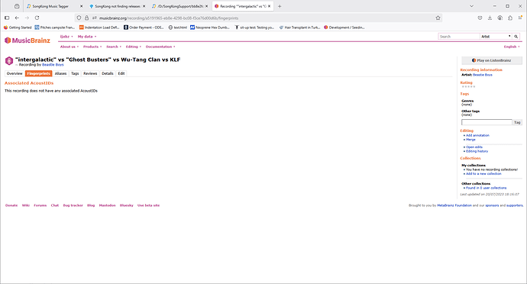Open the Firefox sidebar toggle icon
Viewport: 527px width, 284px height.
(x=7, y=18)
